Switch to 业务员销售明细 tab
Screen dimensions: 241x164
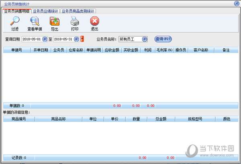click(x=17, y=11)
